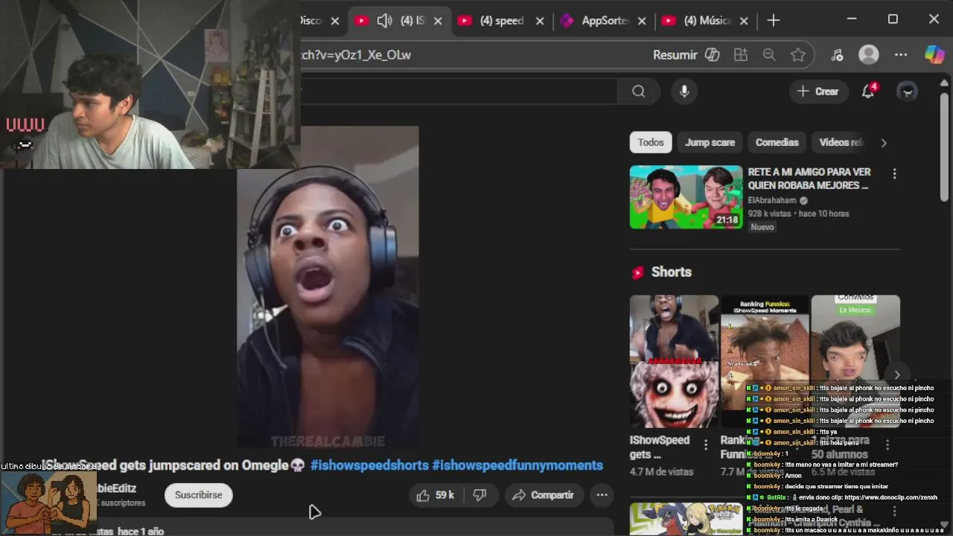Open the YouTube notifications bell
The height and width of the screenshot is (536, 953).
(868, 91)
